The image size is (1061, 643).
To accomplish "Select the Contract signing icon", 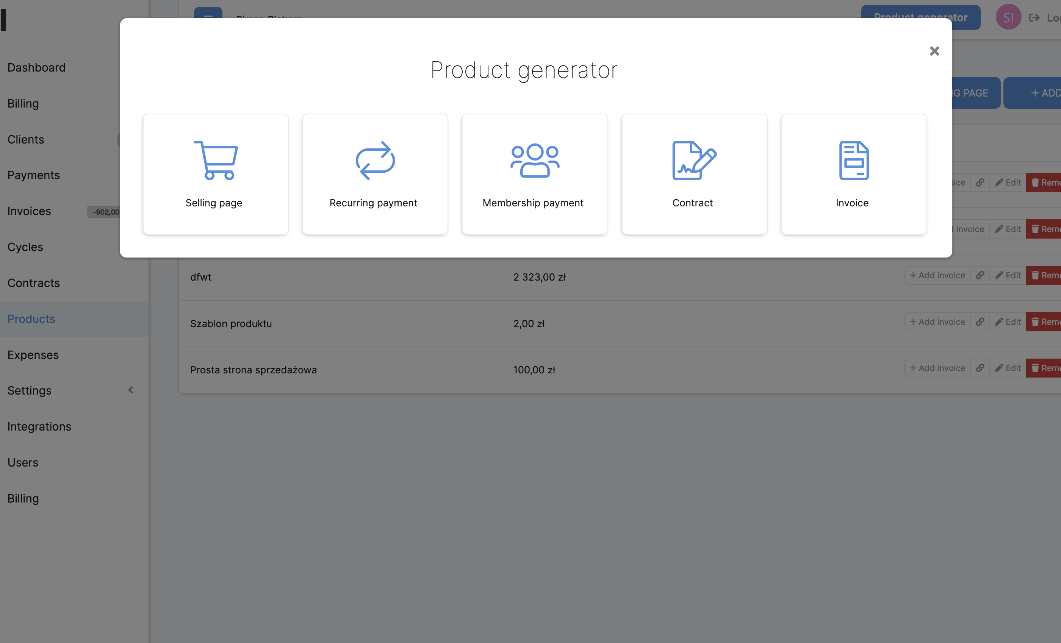I will pyautogui.click(x=694, y=160).
